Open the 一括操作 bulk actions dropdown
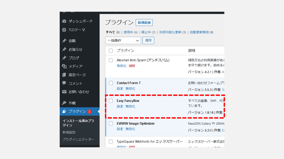The width and height of the screenshot is (284, 159). [123, 40]
